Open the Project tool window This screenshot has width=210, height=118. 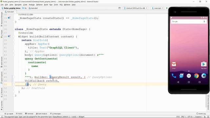pos(2,34)
